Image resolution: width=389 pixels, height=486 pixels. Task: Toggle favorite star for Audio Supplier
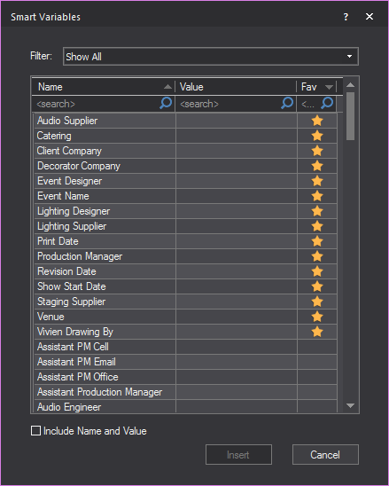(x=317, y=121)
